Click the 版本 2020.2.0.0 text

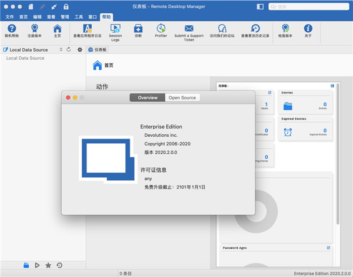click(x=161, y=153)
